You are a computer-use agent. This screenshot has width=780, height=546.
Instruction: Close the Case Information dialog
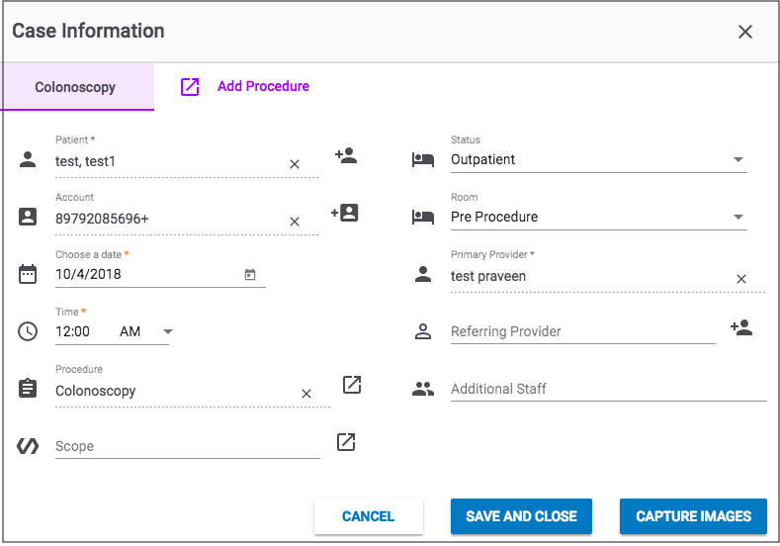pos(745,32)
